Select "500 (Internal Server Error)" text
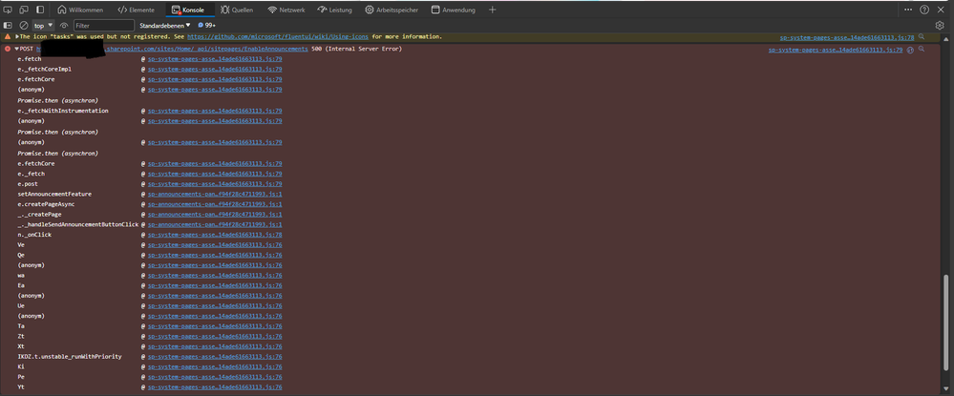 356,49
